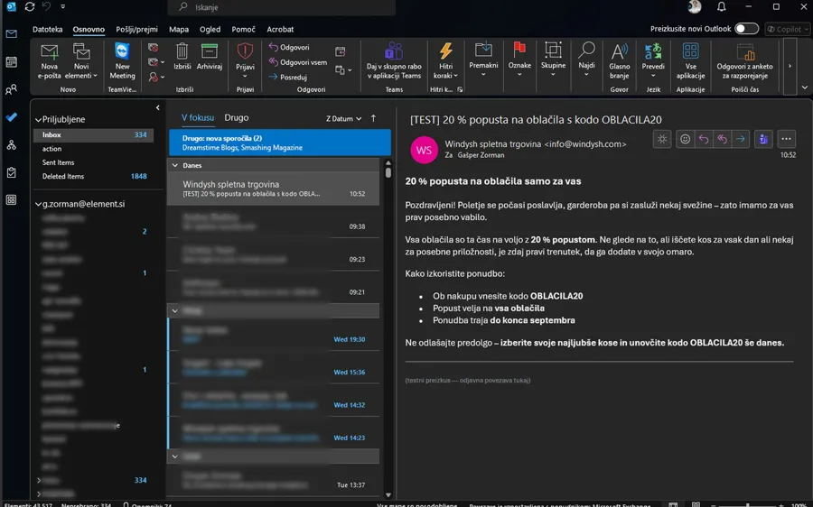Open Z Datum sort dropdown
The width and height of the screenshot is (813, 507).
(343, 118)
